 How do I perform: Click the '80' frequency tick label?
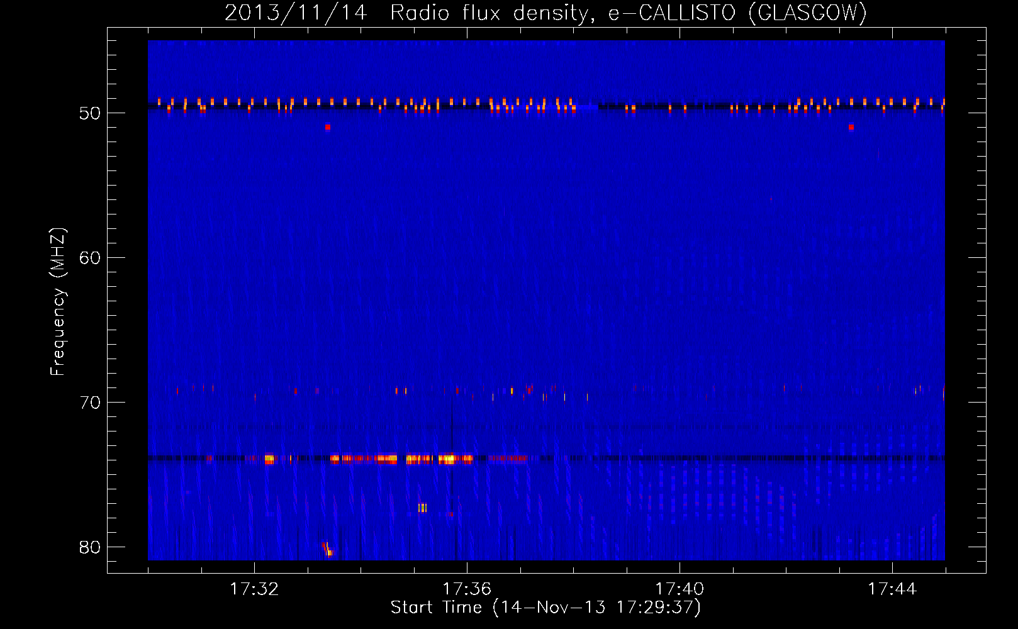pos(90,547)
